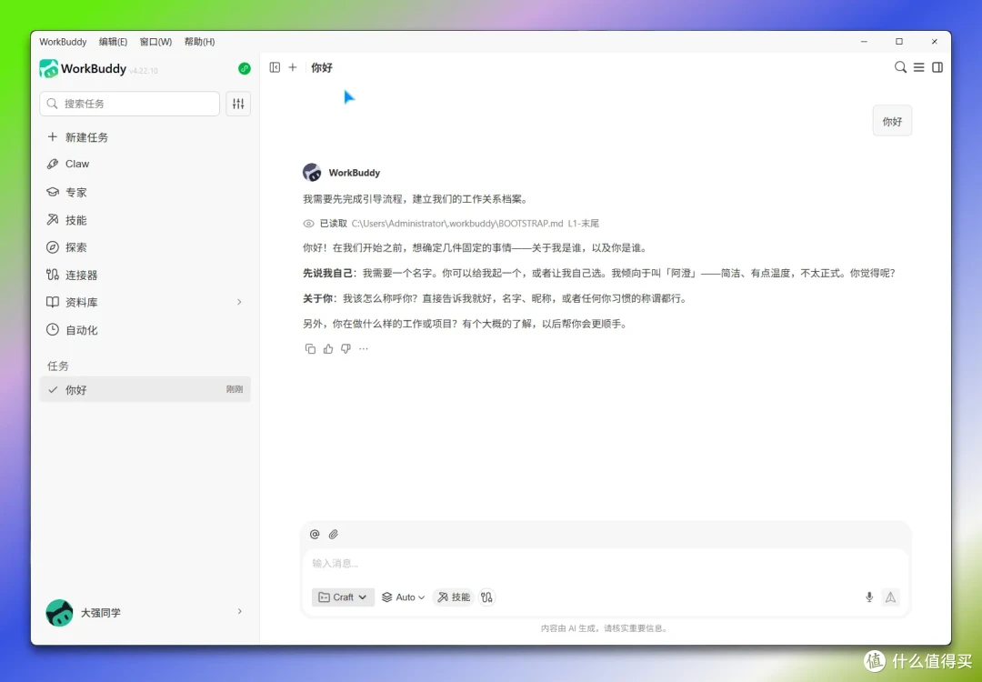Open 探索 in the sidebar

click(145, 247)
